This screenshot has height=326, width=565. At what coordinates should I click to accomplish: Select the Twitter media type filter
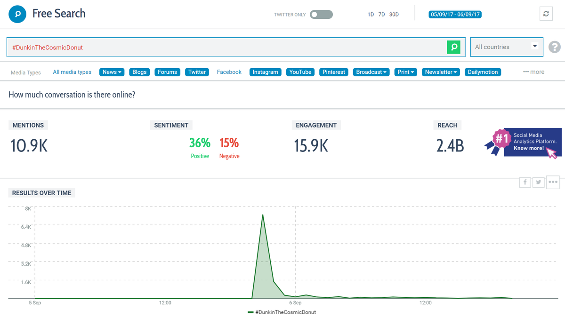tap(197, 72)
